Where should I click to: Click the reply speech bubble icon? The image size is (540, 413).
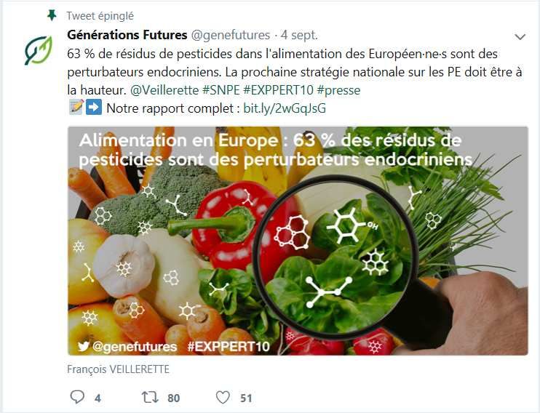point(77,397)
